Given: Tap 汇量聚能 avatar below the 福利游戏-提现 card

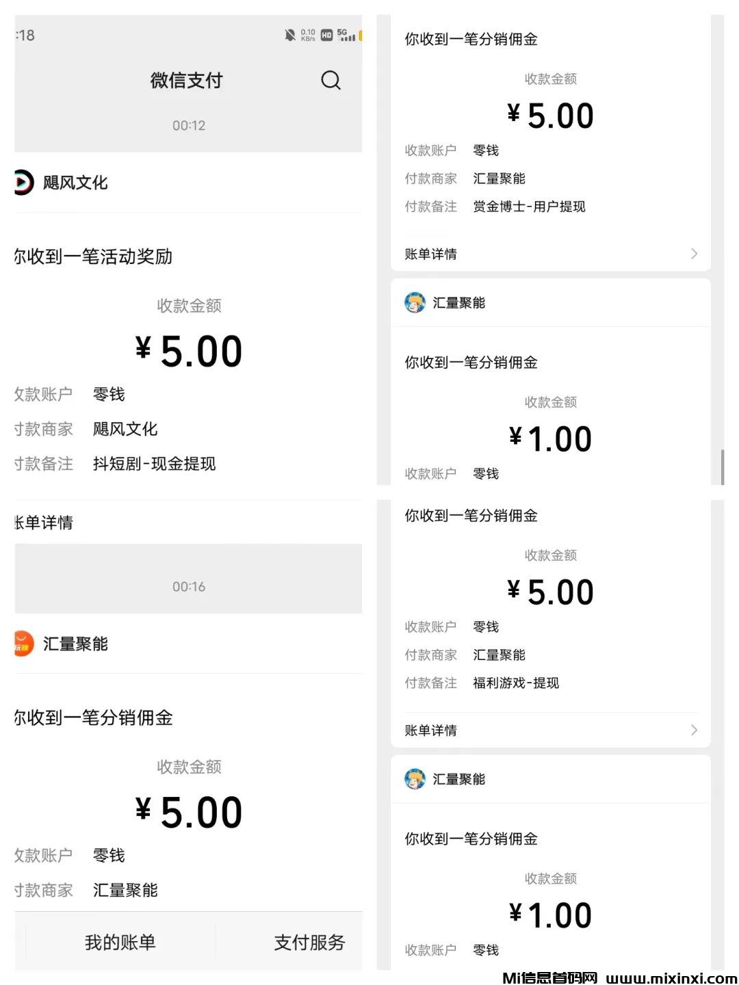Looking at the screenshot, I should [415, 779].
